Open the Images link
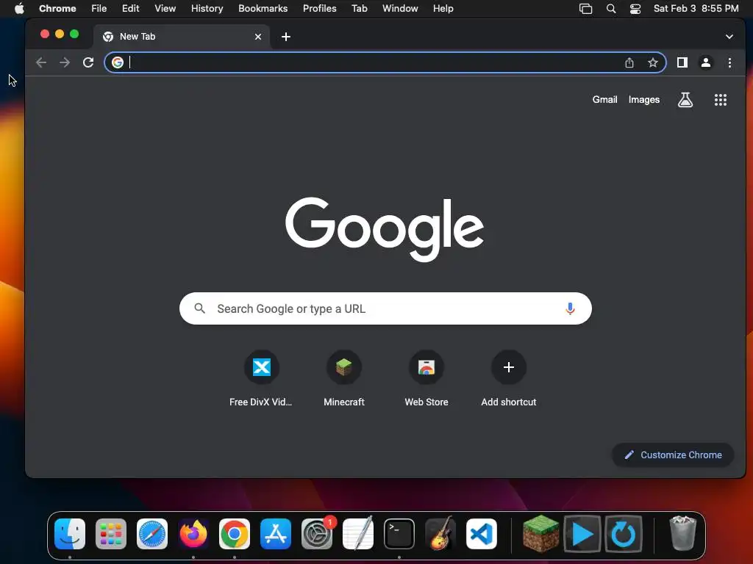 tap(644, 100)
